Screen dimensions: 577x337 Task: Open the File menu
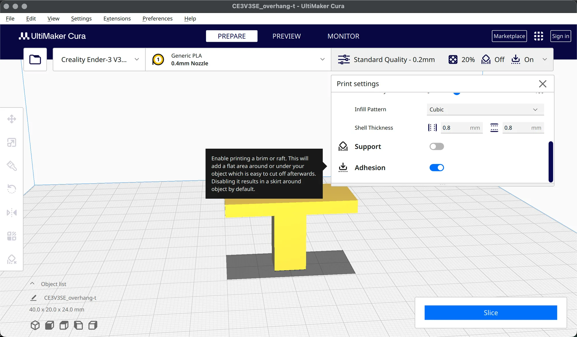[10, 18]
